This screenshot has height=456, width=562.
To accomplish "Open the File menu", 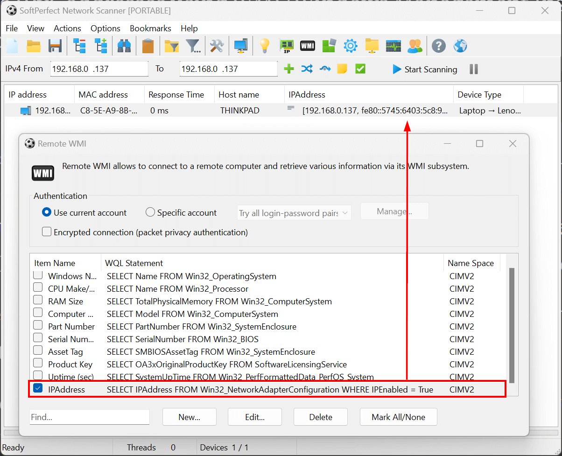I will point(12,28).
